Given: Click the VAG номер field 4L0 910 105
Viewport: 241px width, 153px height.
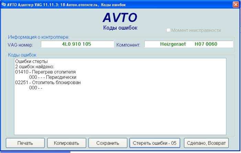Looking at the screenshot, I should (x=77, y=44).
